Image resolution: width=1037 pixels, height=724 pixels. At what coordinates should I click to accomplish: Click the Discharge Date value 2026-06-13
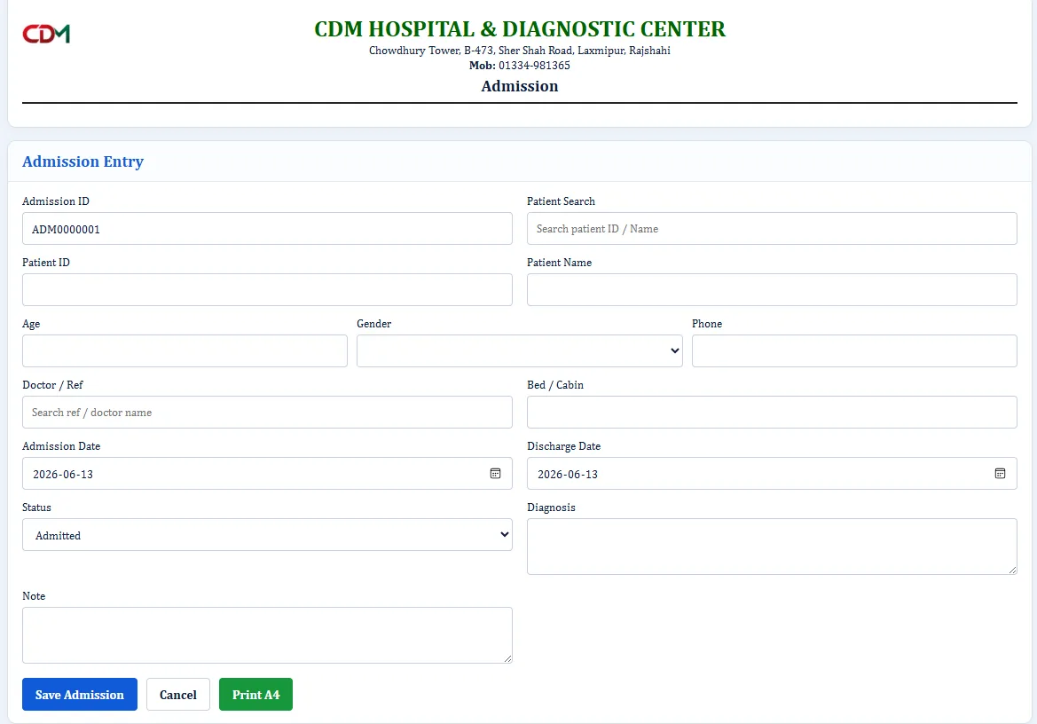click(568, 474)
